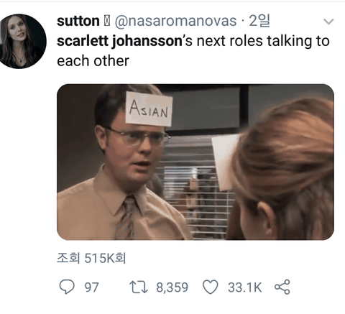345x314 pixels.
Task: Click bold scarlett johansson text
Action: pos(119,41)
